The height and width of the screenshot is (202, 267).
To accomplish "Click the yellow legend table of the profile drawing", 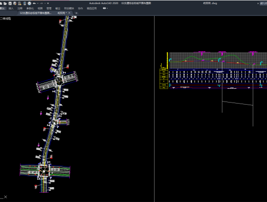I will pos(164,79).
